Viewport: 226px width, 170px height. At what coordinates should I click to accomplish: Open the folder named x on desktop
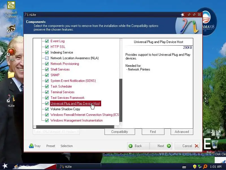(11, 77)
